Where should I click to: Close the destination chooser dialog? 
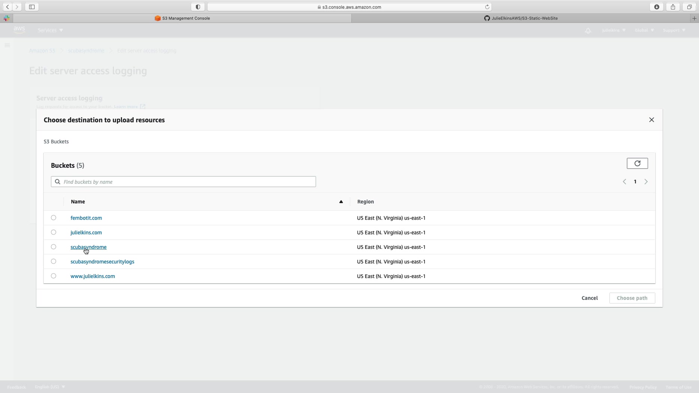click(x=651, y=120)
